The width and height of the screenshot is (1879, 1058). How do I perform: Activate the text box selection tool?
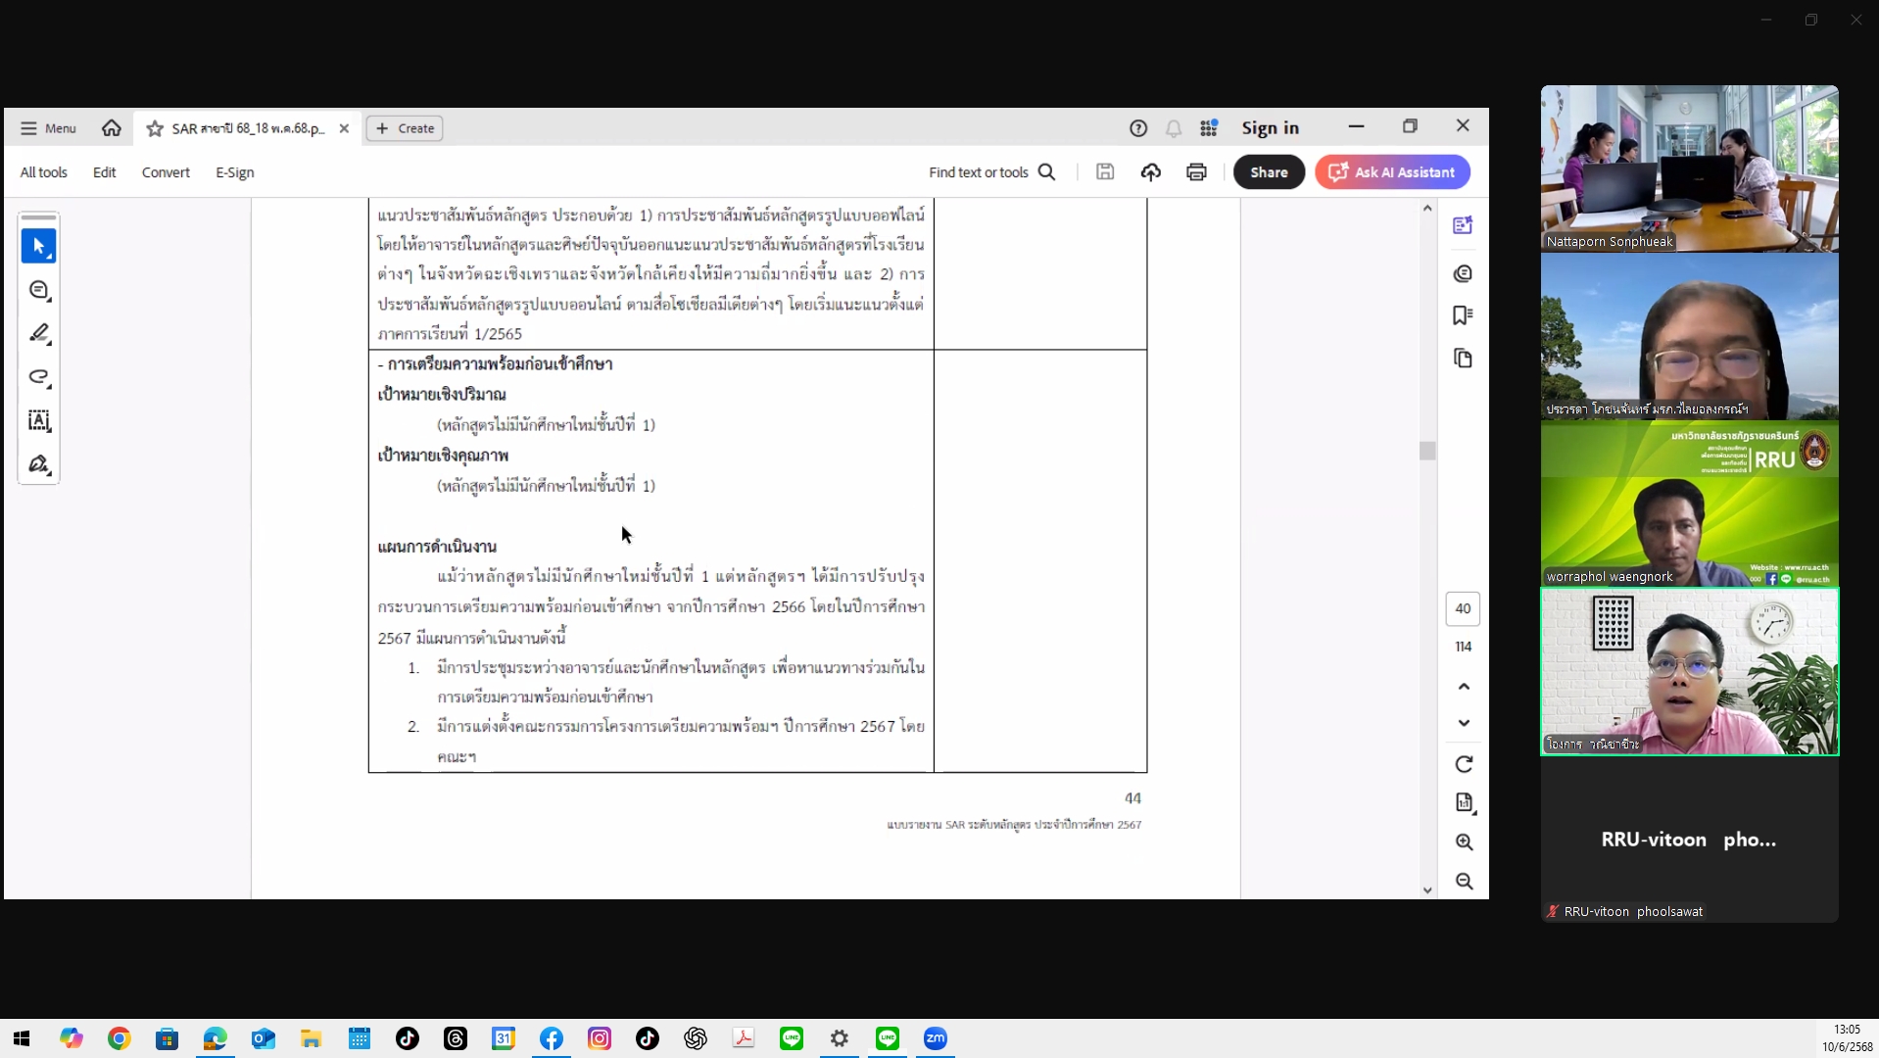39,421
